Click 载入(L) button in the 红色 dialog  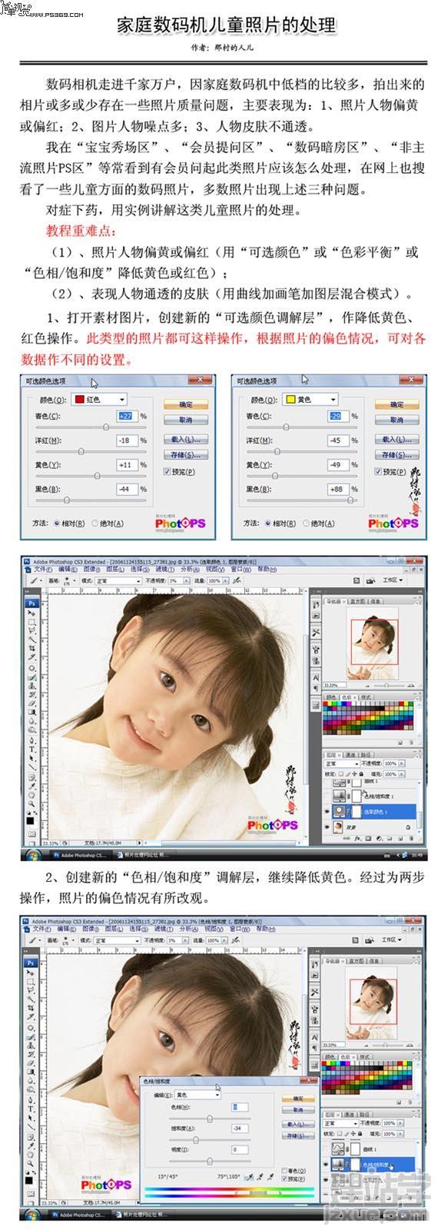185,440
